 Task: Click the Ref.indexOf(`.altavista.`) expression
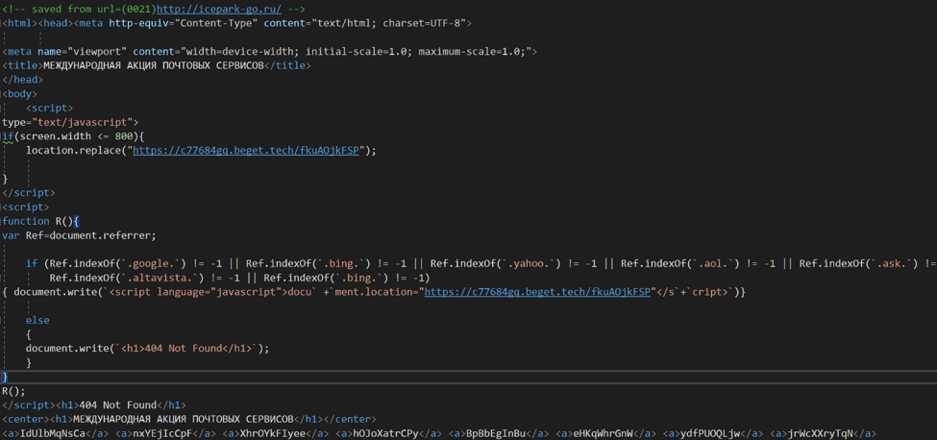coord(130,278)
